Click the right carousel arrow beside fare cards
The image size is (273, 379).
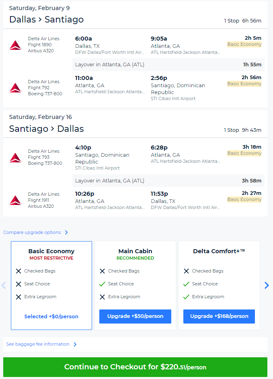click(267, 285)
